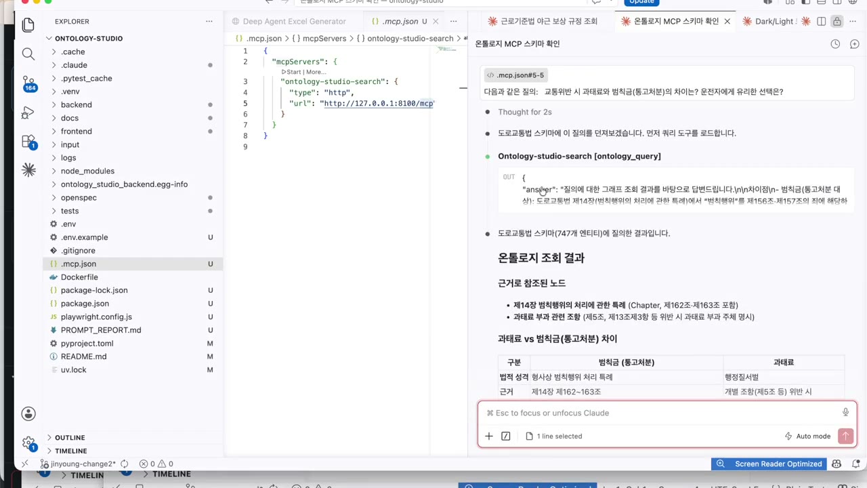
Task: Open the Extensions view in activity bar
Action: pyautogui.click(x=28, y=142)
